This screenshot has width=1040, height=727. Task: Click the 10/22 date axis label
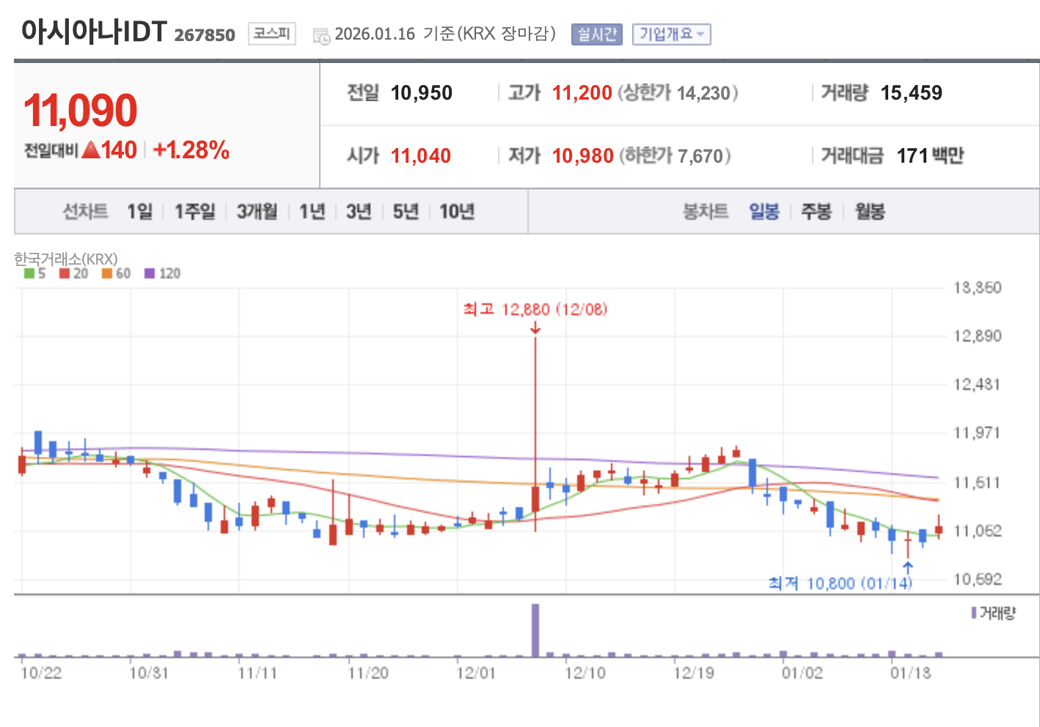[41, 673]
